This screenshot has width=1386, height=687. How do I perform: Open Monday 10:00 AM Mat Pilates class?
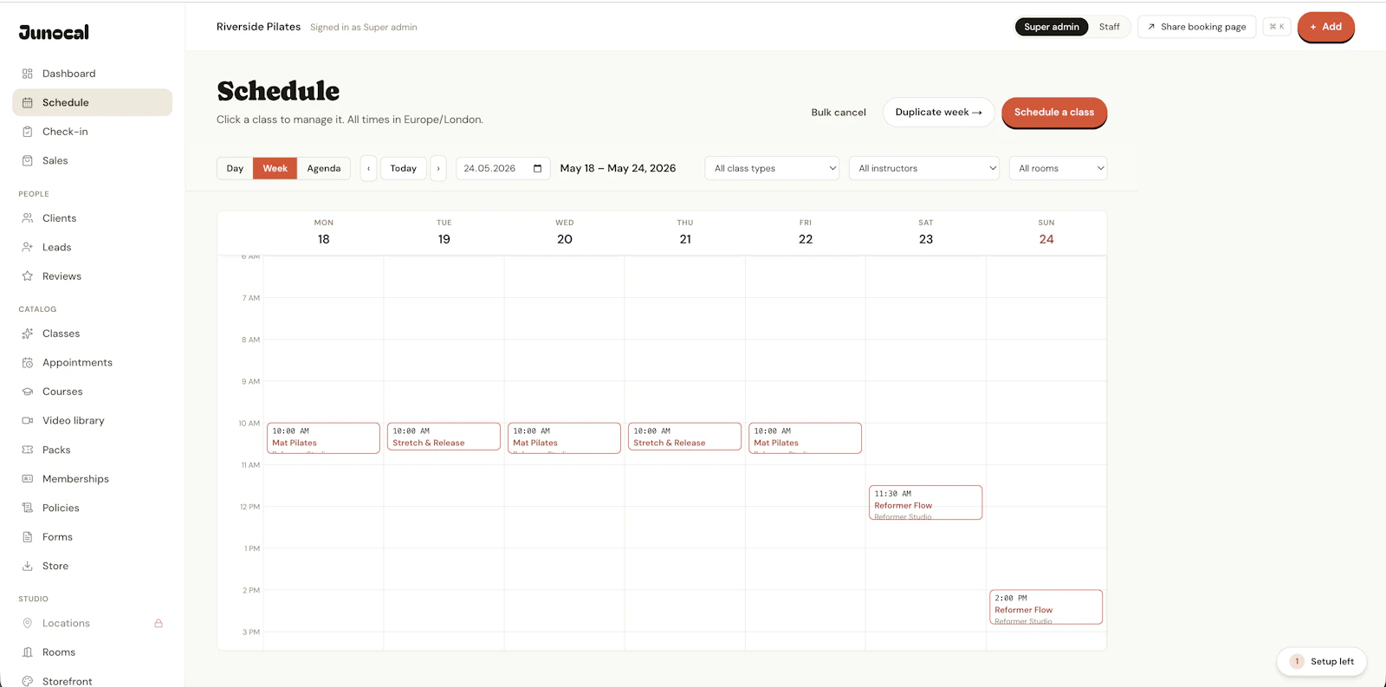point(323,437)
